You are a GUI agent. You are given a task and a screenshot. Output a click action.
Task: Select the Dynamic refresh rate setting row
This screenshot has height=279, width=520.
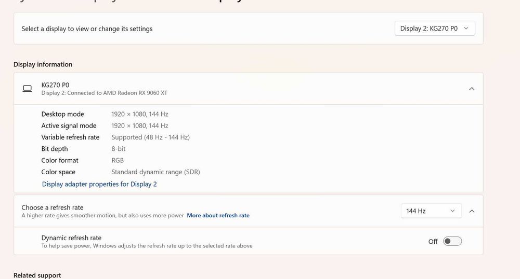coord(249,241)
